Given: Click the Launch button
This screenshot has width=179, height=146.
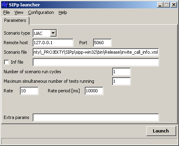Looking at the screenshot, I should pos(161,131).
